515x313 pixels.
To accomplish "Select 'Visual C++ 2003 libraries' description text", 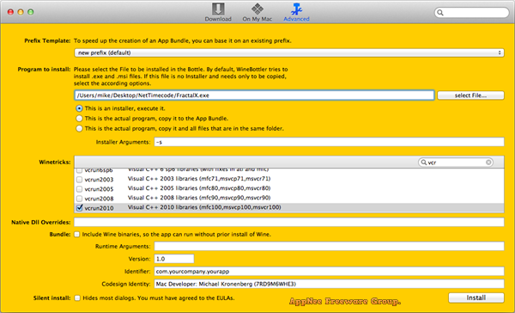I will point(199,179).
